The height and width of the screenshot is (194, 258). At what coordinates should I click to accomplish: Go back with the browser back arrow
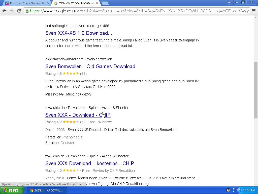click(5, 11)
